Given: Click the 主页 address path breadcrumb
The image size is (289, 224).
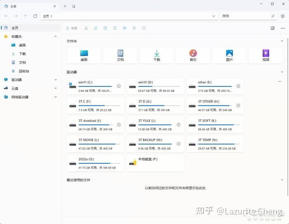Looking at the screenshot, I should tap(46, 16).
